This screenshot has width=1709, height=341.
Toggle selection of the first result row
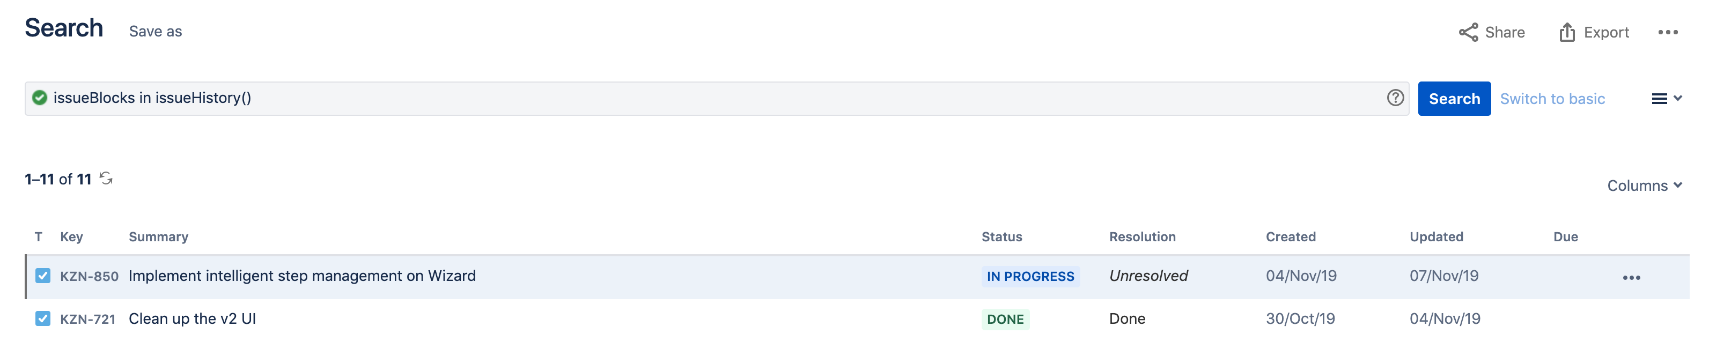tap(42, 276)
